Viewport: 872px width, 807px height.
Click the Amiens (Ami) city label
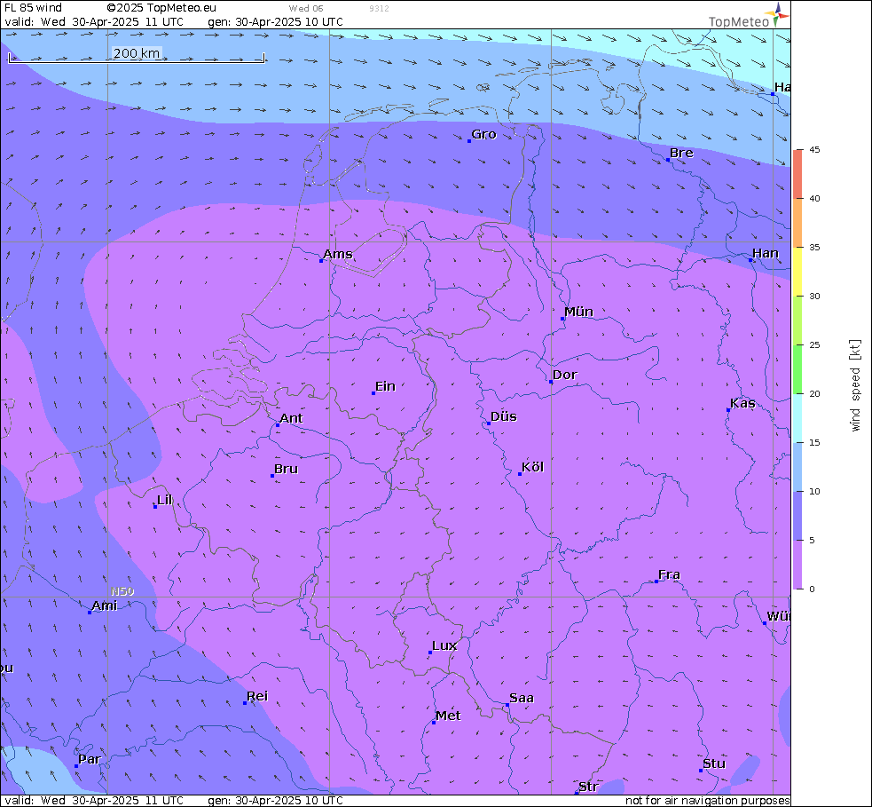coord(105,605)
